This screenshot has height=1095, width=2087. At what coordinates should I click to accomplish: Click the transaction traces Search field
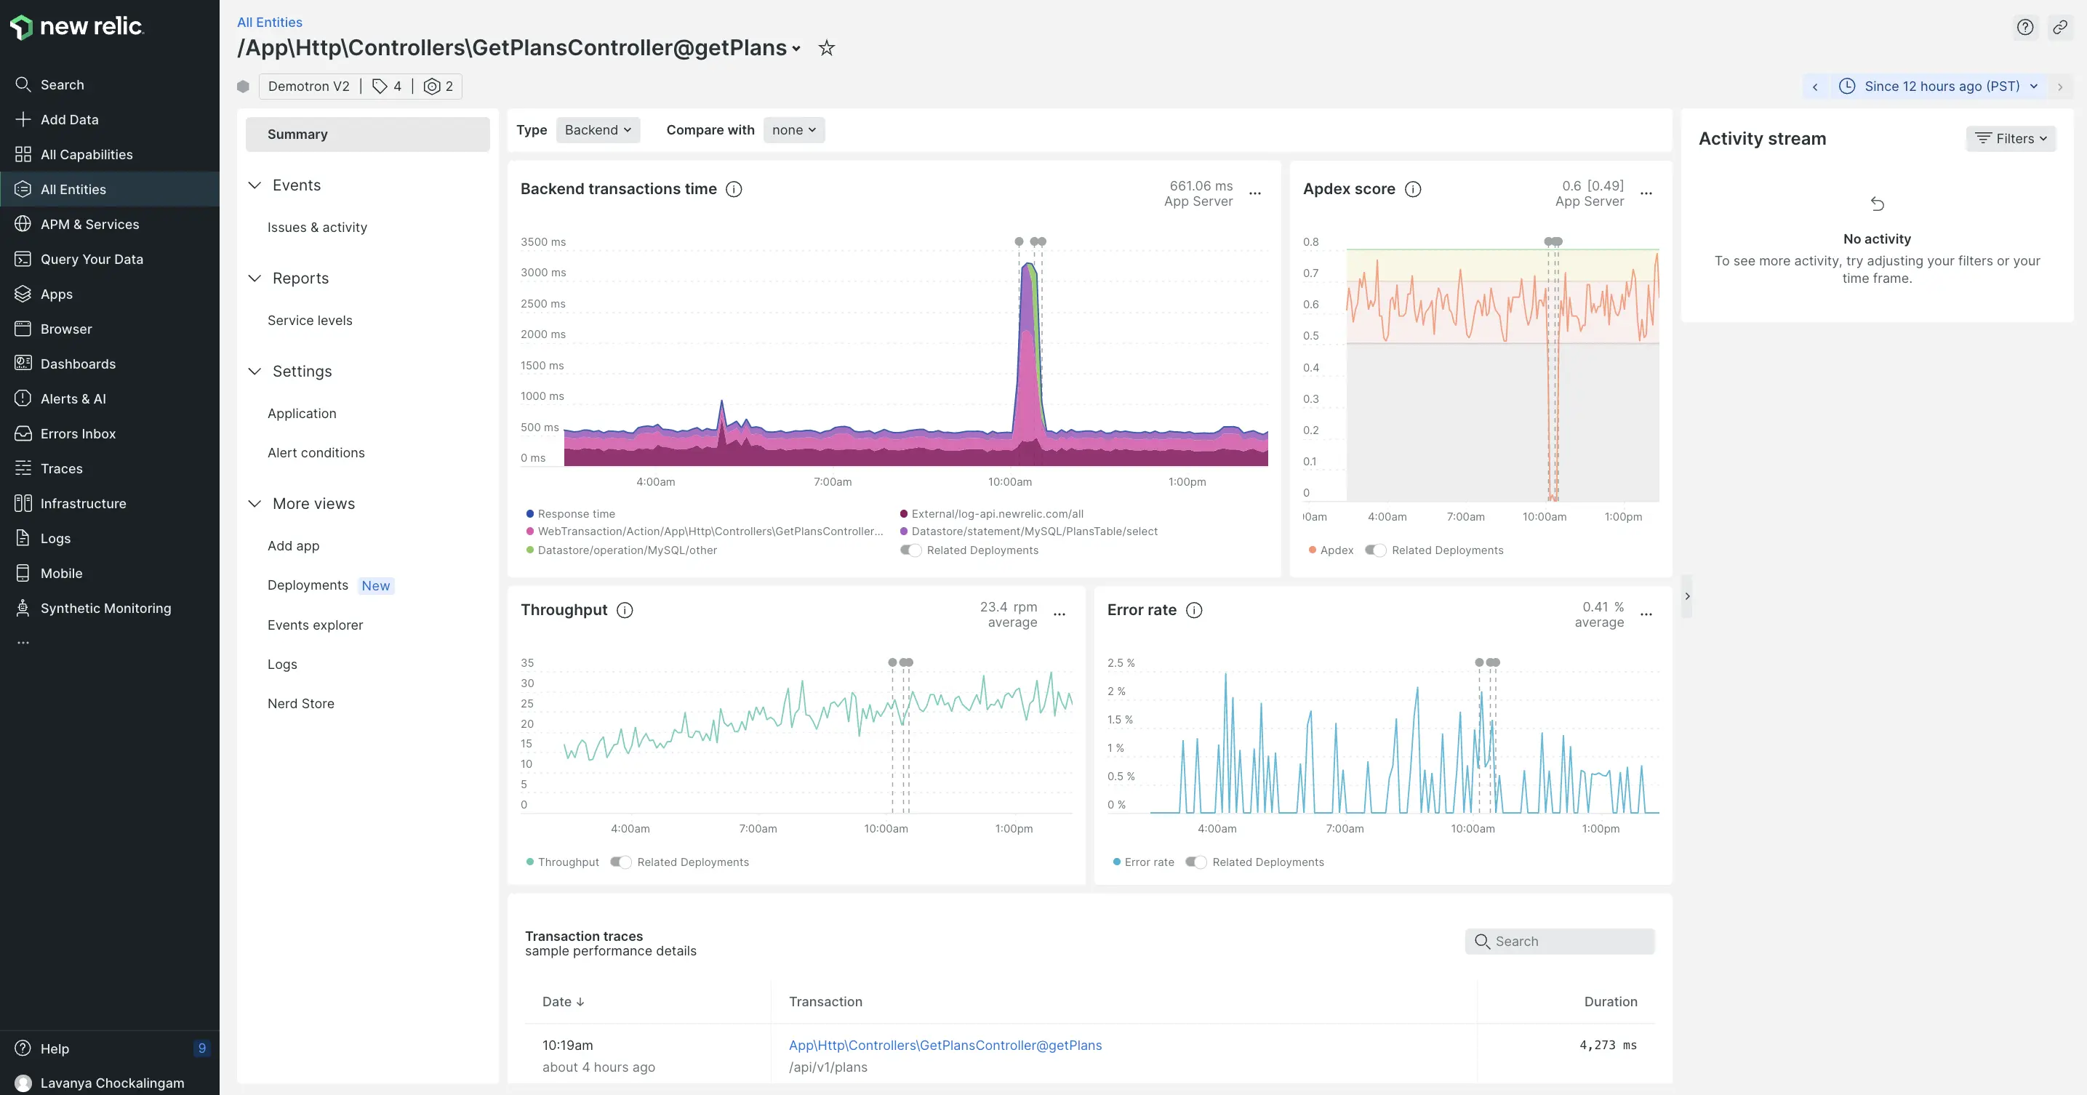coord(1560,941)
